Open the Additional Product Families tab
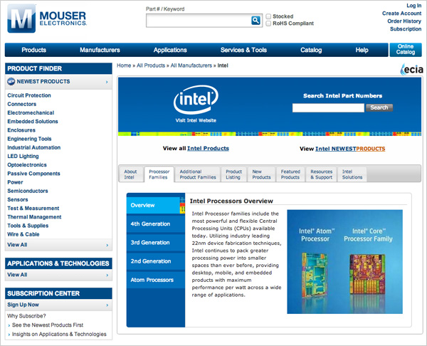Viewport: 427px width, 346px height. (198, 174)
